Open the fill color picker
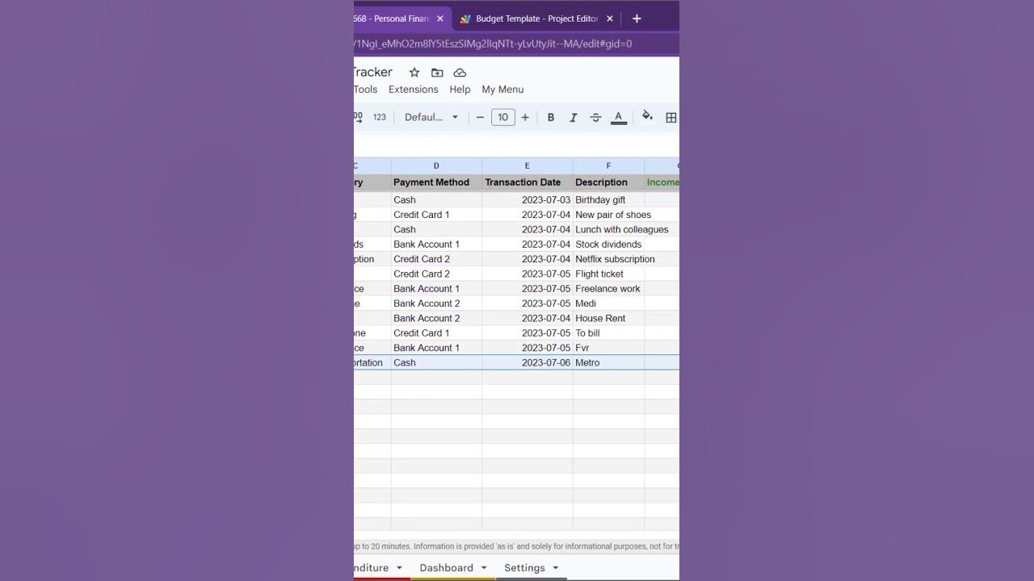1034x581 pixels. (647, 117)
